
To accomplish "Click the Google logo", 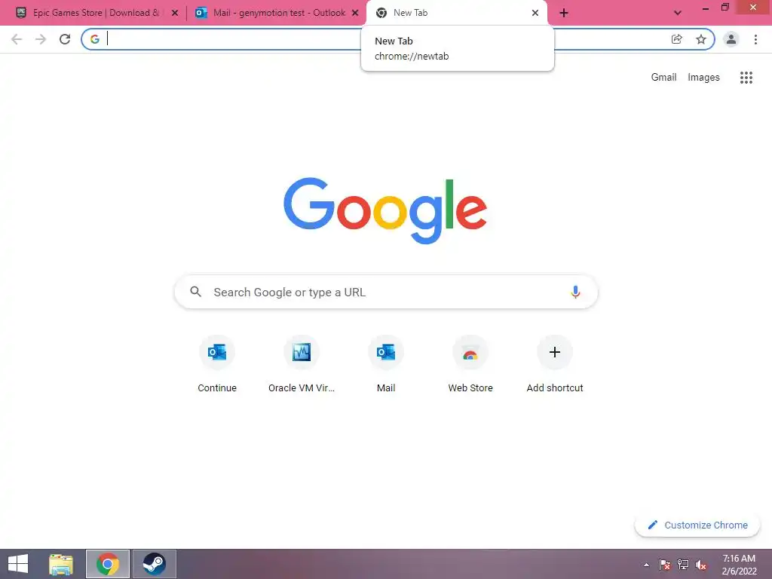I will click(385, 211).
